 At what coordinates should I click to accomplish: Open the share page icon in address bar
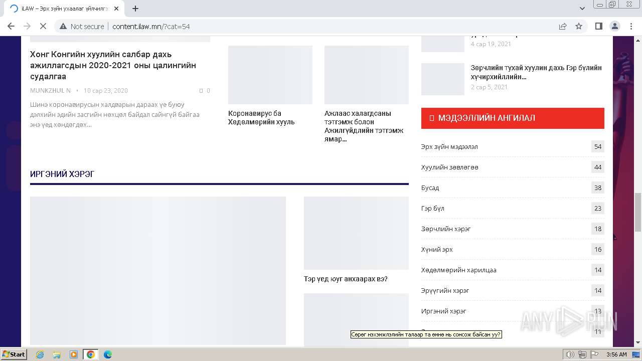563,26
